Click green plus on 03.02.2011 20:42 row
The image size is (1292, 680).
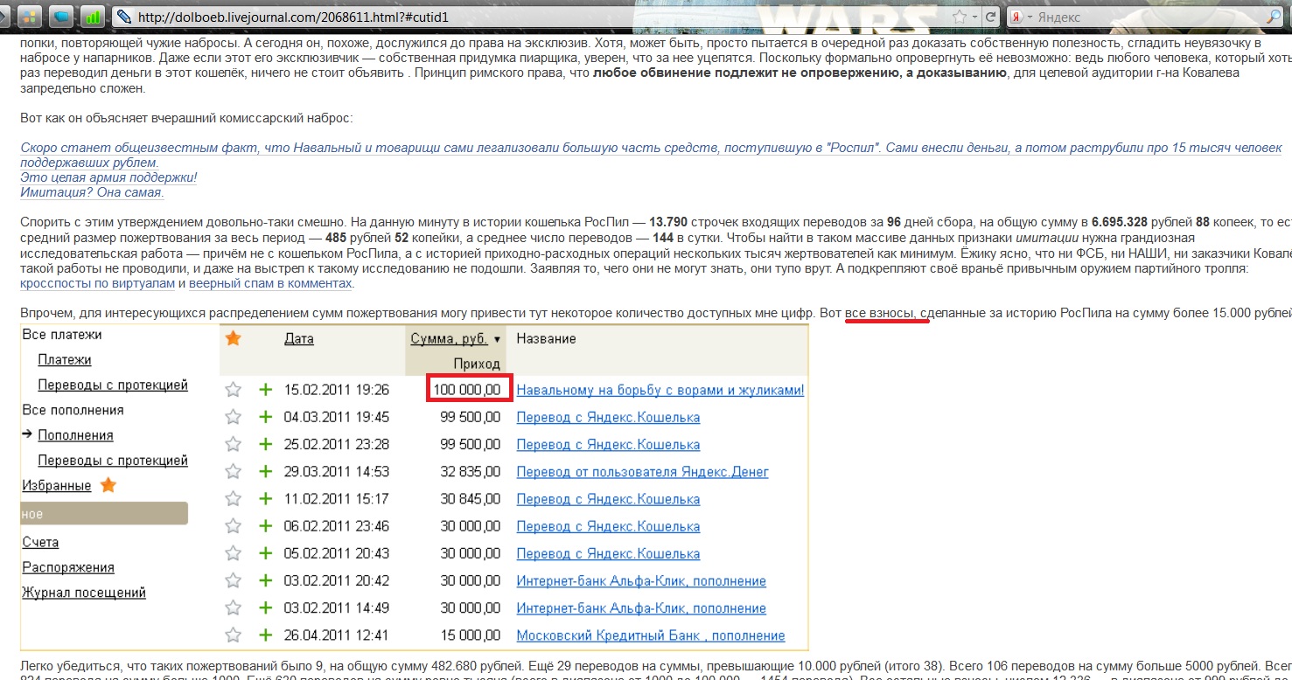point(265,580)
